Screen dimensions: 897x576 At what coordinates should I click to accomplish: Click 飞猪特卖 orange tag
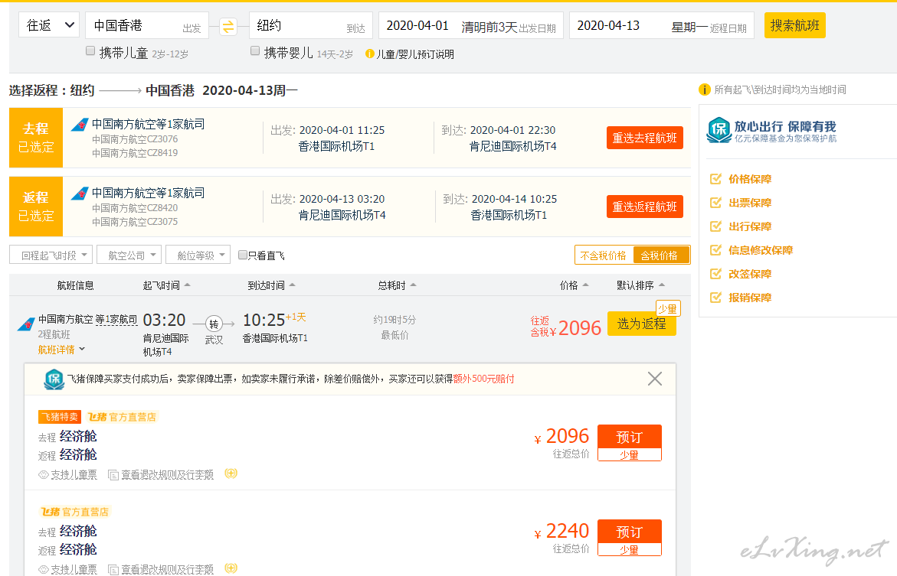click(60, 417)
